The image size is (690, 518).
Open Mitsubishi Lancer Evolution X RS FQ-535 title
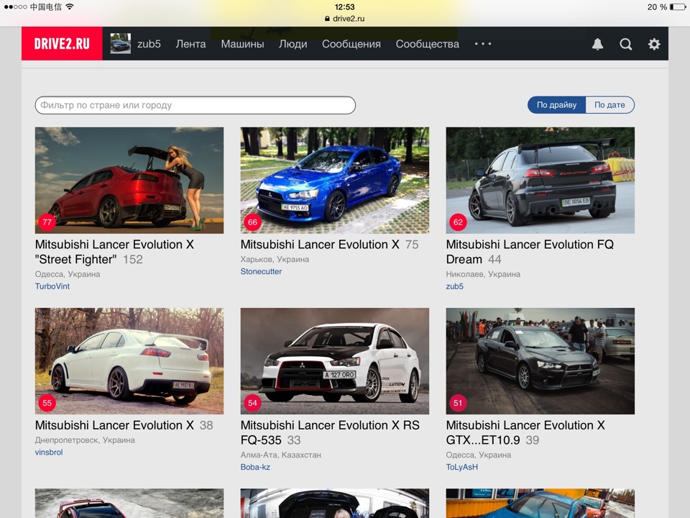tap(330, 432)
